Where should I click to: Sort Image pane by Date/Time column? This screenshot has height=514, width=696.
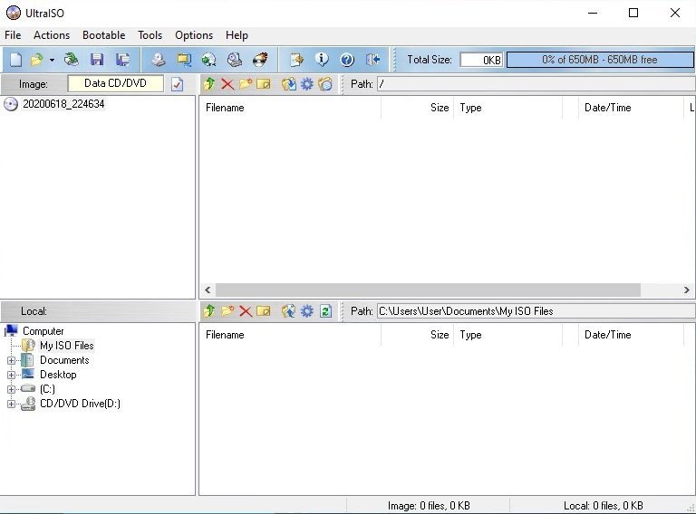tap(631, 108)
